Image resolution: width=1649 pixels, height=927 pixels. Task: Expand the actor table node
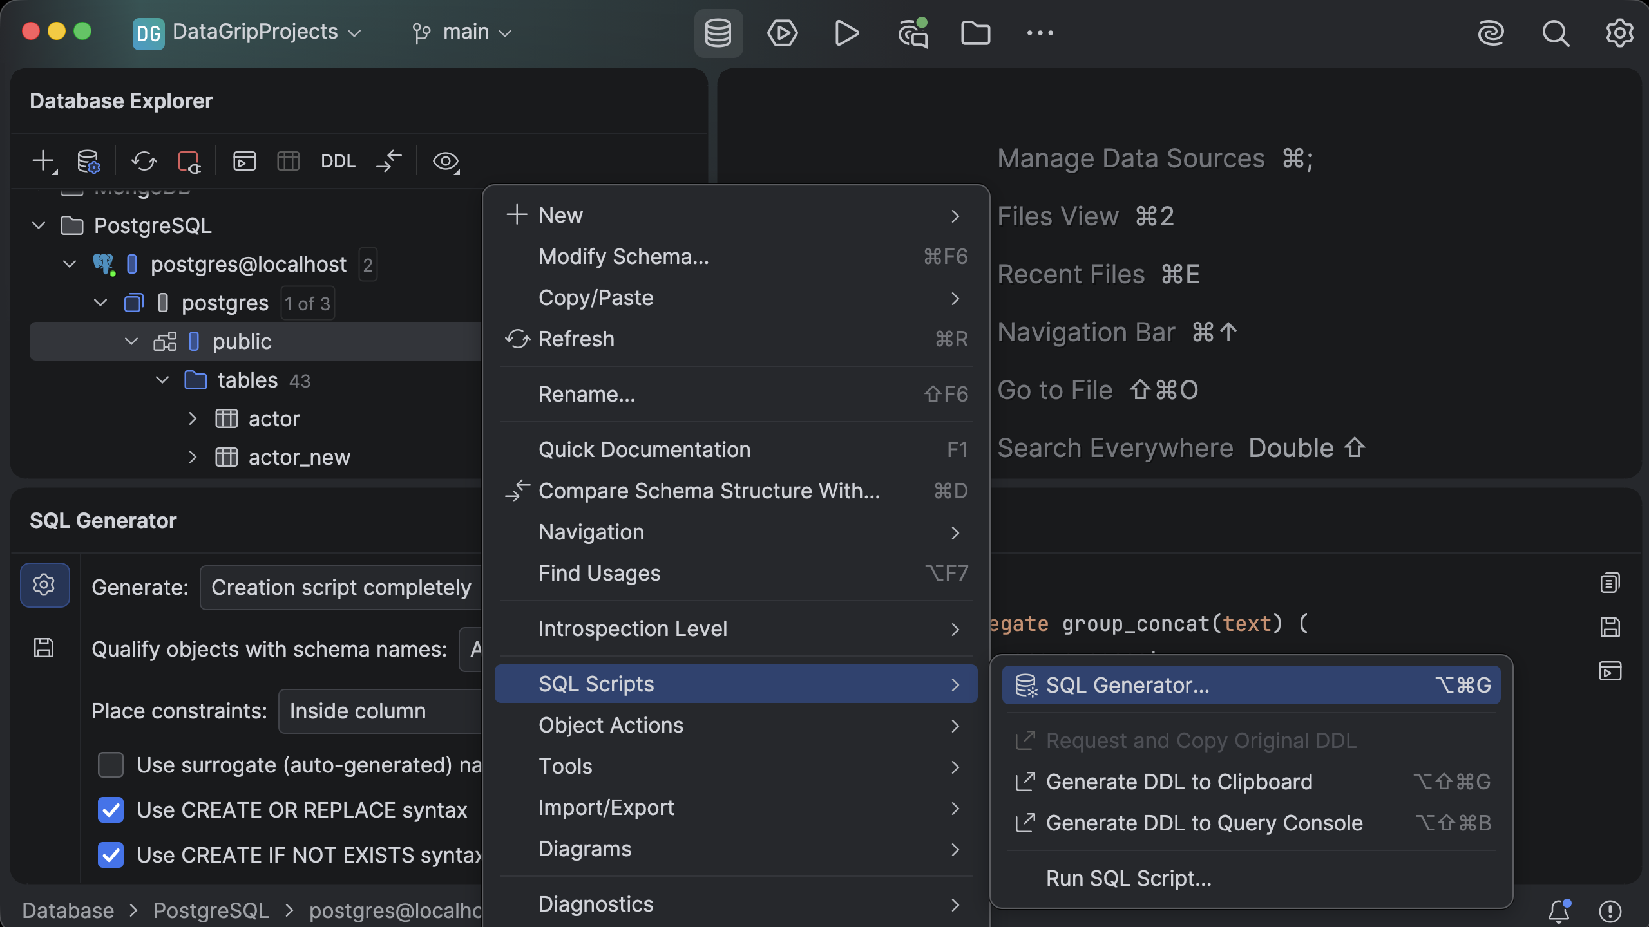tap(193, 418)
